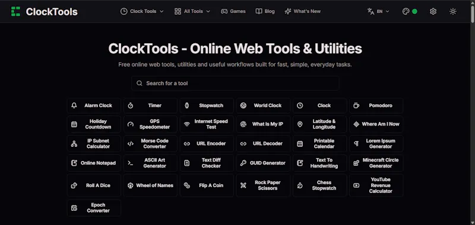The width and height of the screenshot is (475, 225).
Task: Open the Morse Code Converter code icon
Action: coord(131,144)
